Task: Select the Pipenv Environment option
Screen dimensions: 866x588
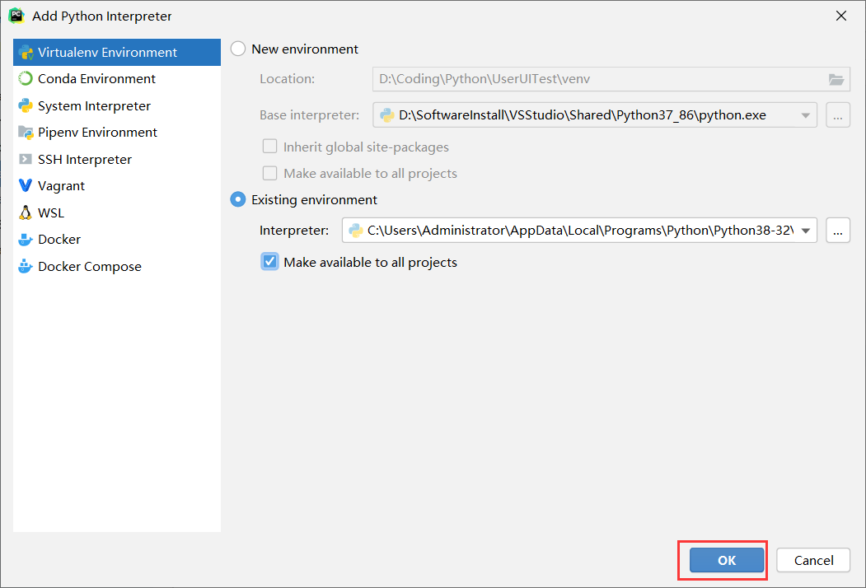Action: tap(96, 132)
